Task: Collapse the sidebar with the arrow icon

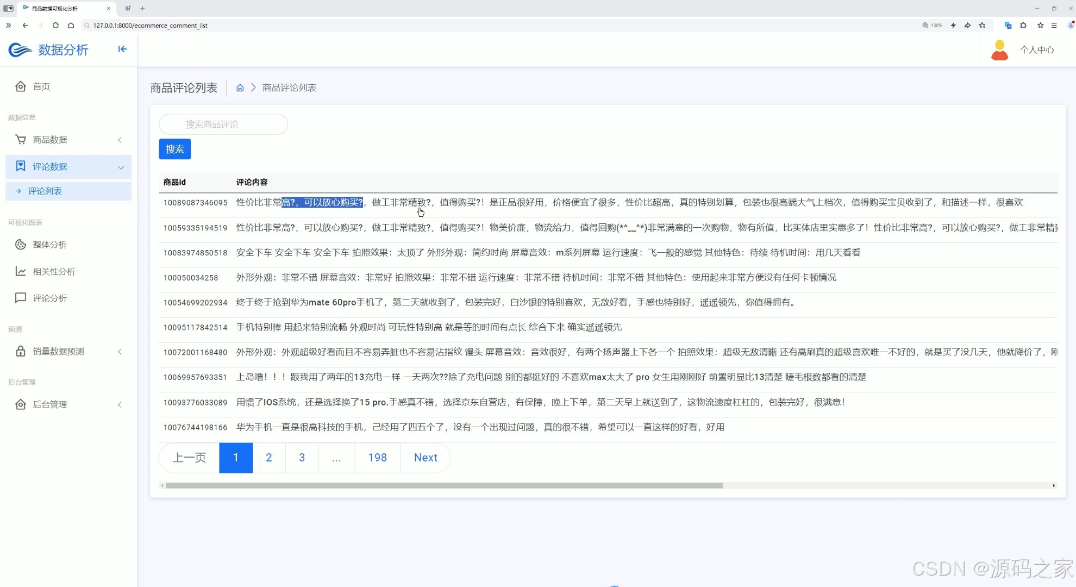Action: tap(122, 49)
